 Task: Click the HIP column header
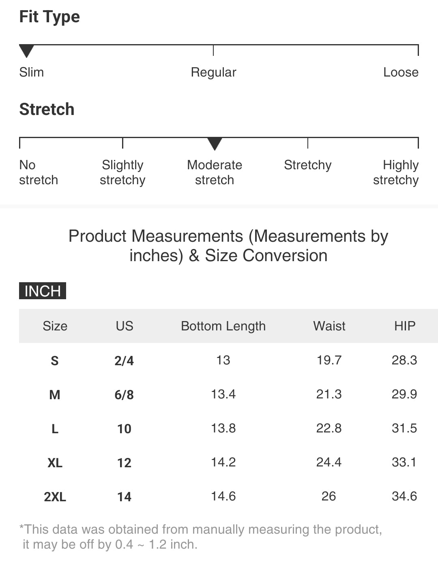404,326
